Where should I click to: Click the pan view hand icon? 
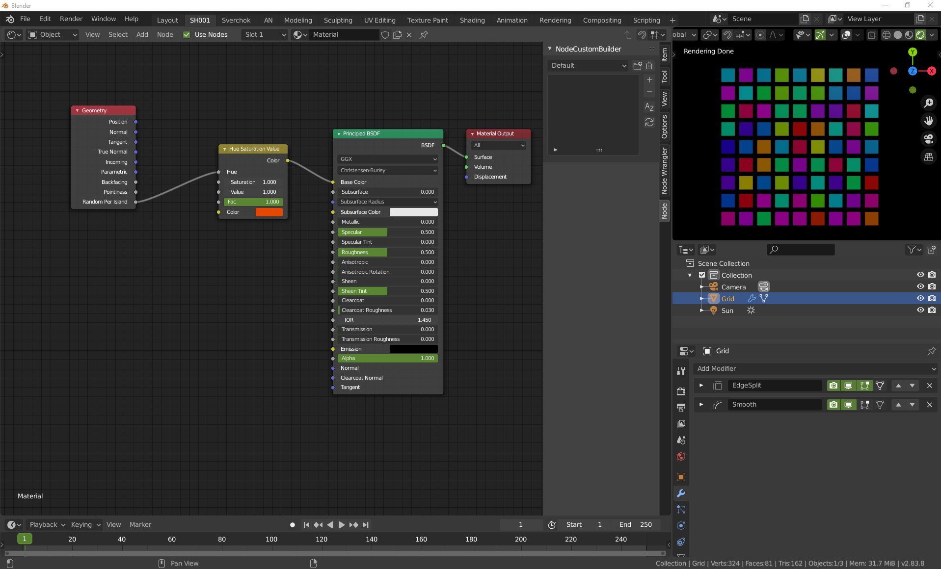point(928,121)
